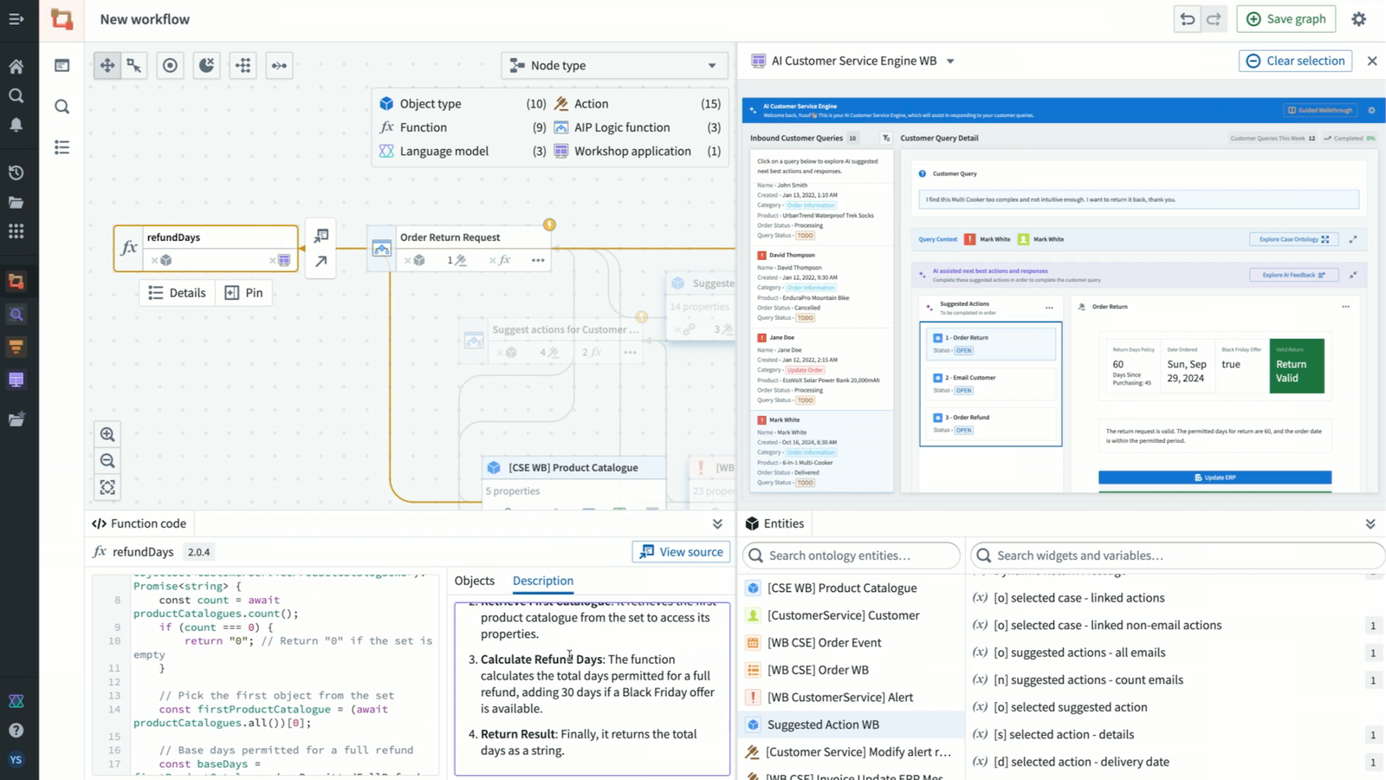This screenshot has width=1386, height=780.
Task: Undo the last graph change
Action: click(1188, 19)
